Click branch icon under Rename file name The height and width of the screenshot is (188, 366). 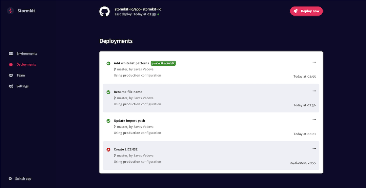115,98
